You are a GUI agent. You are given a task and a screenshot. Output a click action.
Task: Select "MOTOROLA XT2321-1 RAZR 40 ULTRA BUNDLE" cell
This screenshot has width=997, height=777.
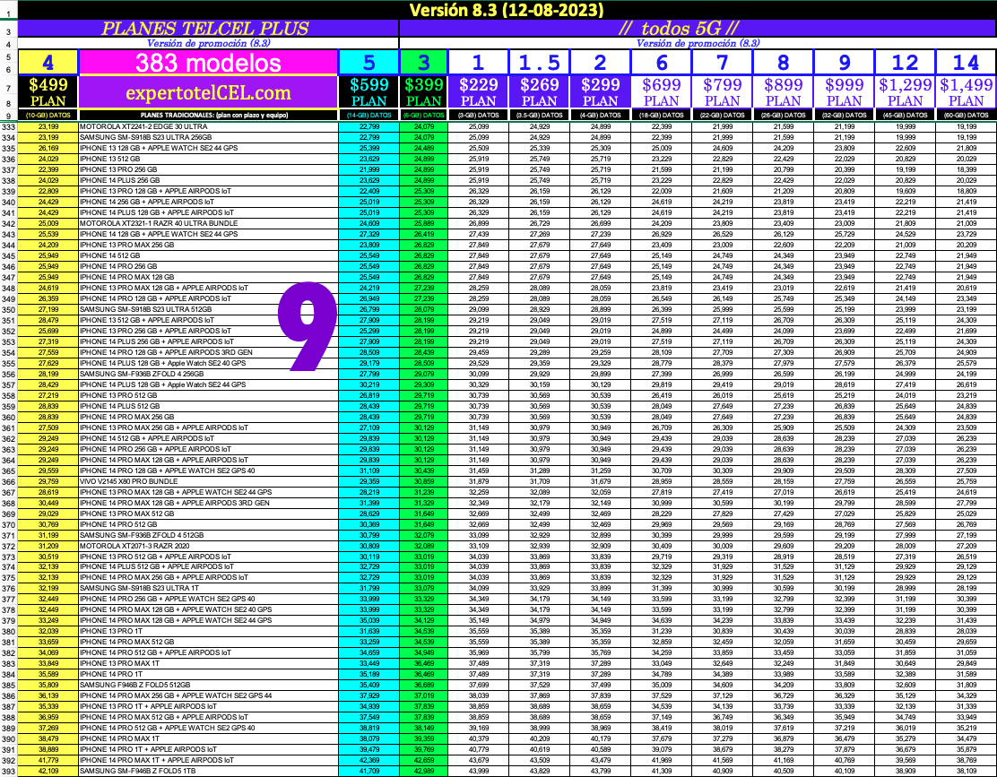tap(208, 224)
